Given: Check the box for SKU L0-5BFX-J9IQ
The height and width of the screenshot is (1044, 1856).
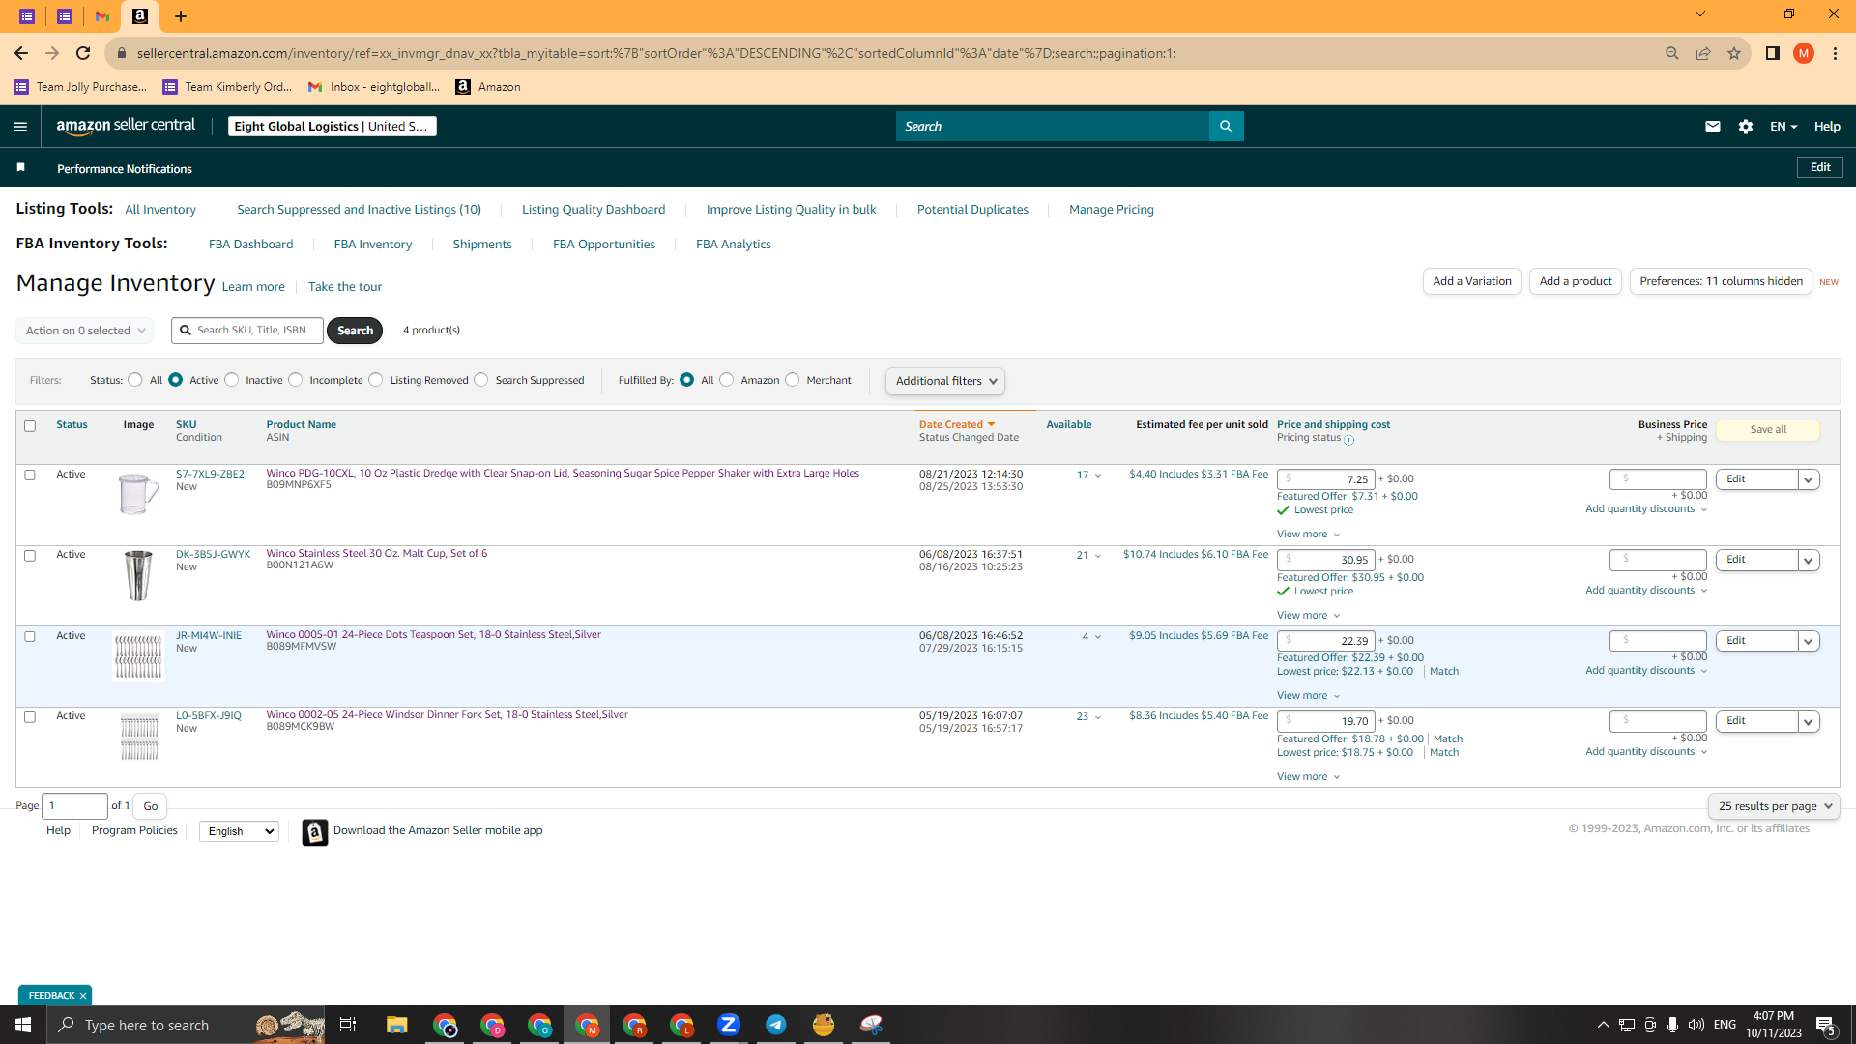Looking at the screenshot, I should (30, 717).
